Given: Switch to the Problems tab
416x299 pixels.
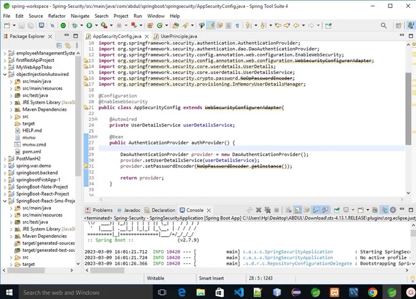Looking at the screenshot, I should tap(99, 210).
